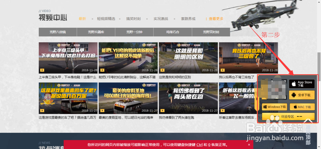
Task: Choose the 鸡缘巧合 category
Action: tap(173, 32)
